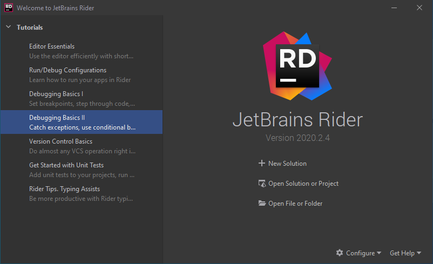Open the Editor Essentials tutorial
Viewport: 433px width, 264px height.
pyautogui.click(x=82, y=51)
